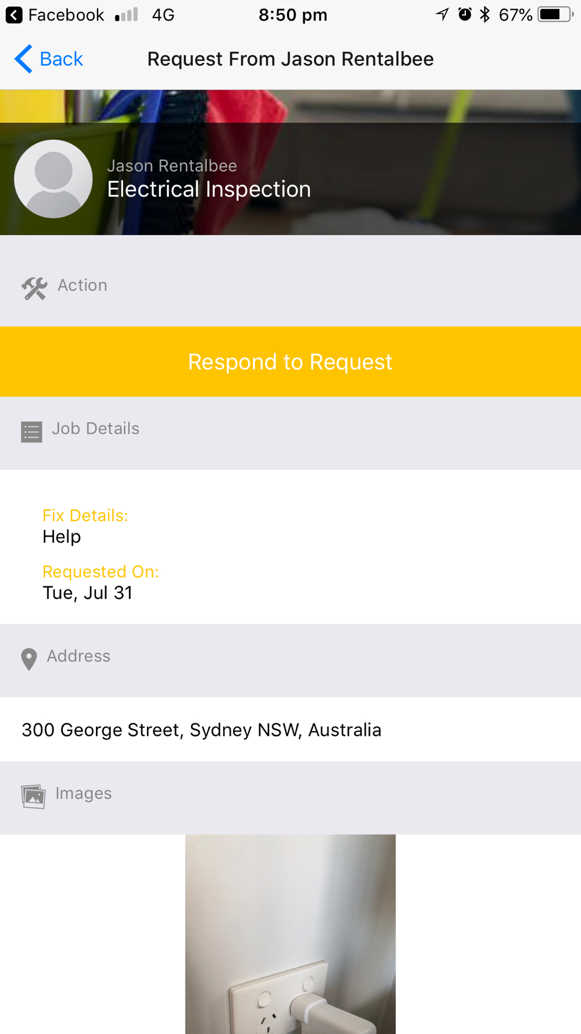The height and width of the screenshot is (1034, 581).
Task: Go back using the Back text
Action: pyautogui.click(x=61, y=59)
